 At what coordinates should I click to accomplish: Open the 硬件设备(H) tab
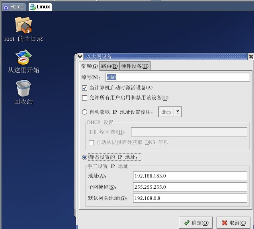click(135, 66)
